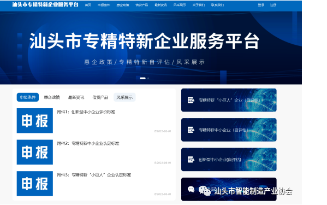Click the 申报 thumbnail beside 附件2

click(35, 152)
